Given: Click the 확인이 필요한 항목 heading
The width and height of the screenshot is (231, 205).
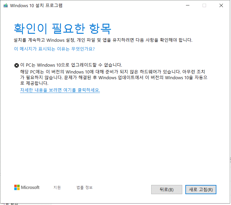Looking at the screenshot, I should tap(63, 29).
